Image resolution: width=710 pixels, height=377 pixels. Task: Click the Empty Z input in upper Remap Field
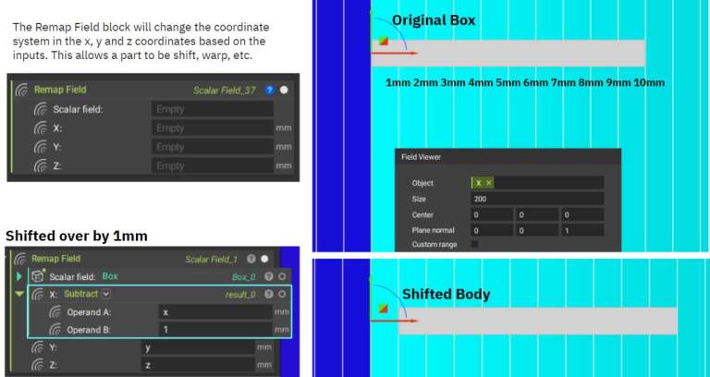point(213,166)
